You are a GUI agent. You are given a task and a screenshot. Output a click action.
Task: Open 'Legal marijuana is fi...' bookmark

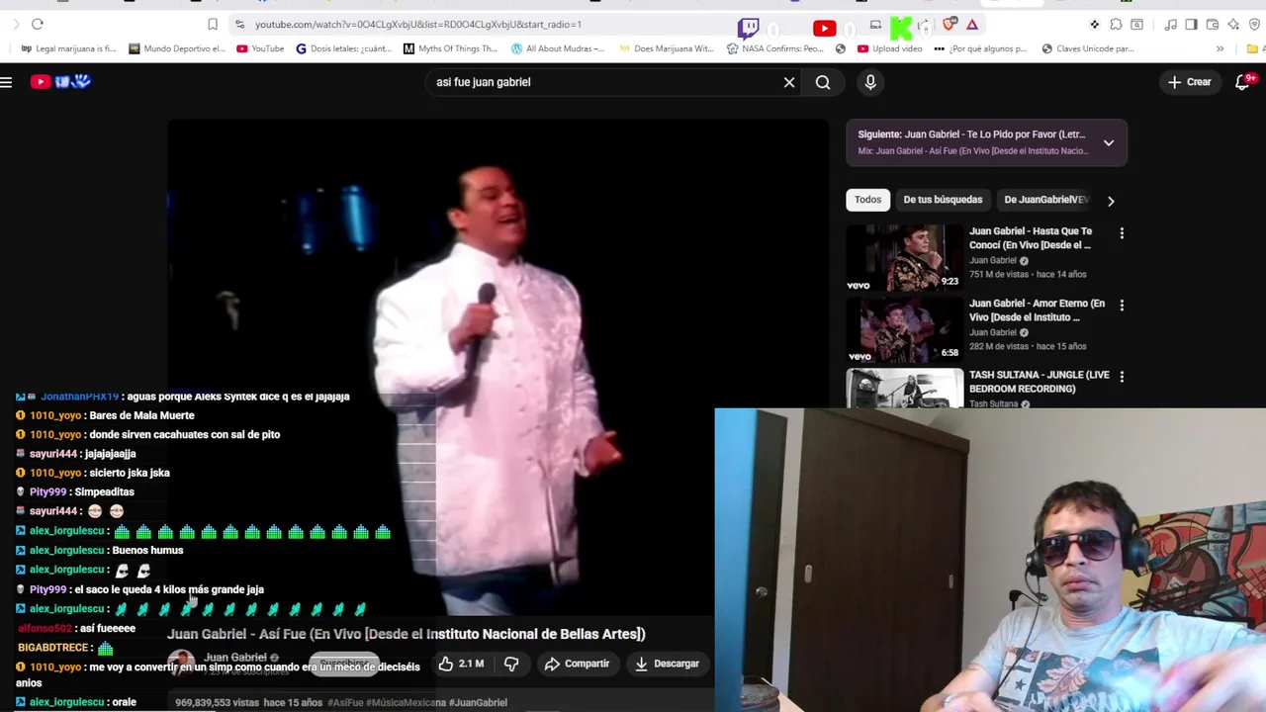pyautogui.click(x=68, y=48)
